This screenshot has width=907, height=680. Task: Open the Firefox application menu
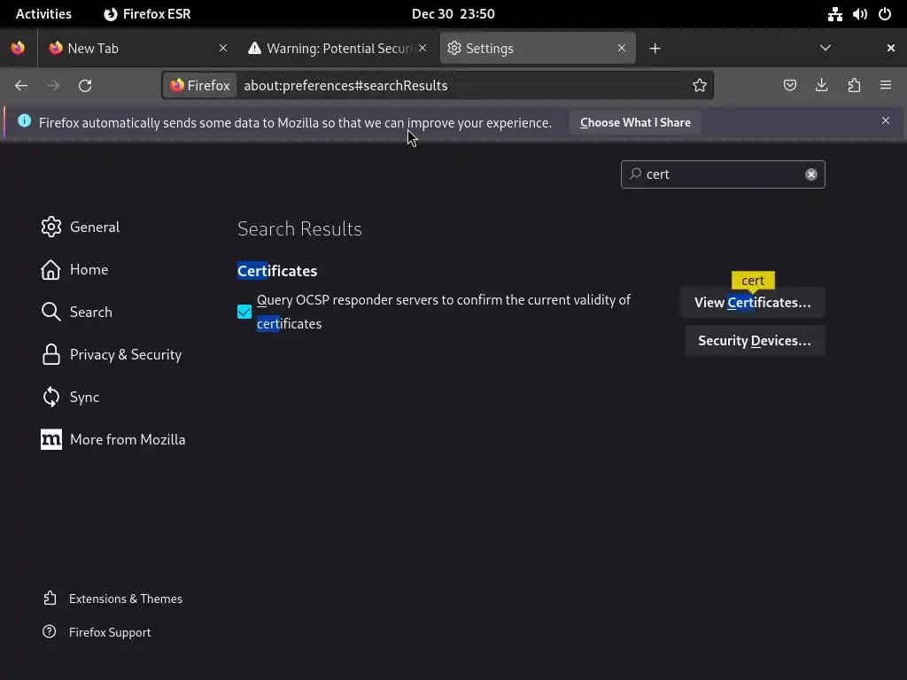pyautogui.click(x=886, y=85)
